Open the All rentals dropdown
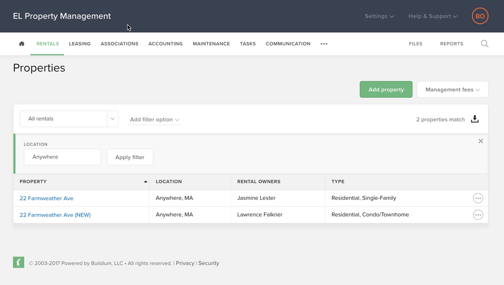 point(69,119)
